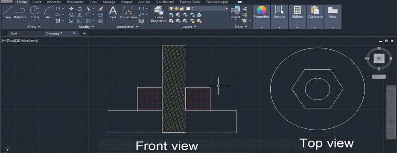Screen dimensions: 397x153
Task: Click layer 0 white color swatch
Action: pyautogui.click(x=188, y=9)
